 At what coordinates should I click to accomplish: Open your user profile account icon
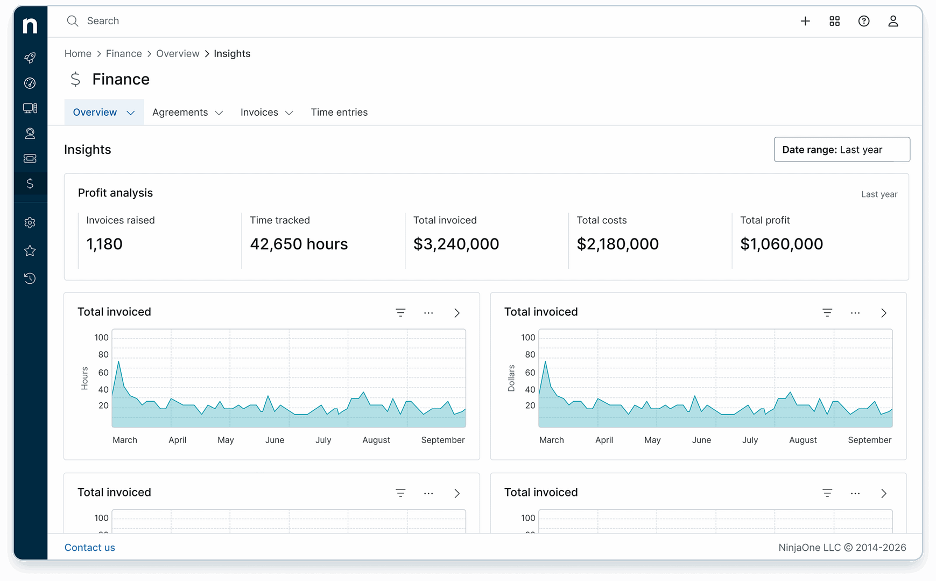point(893,21)
